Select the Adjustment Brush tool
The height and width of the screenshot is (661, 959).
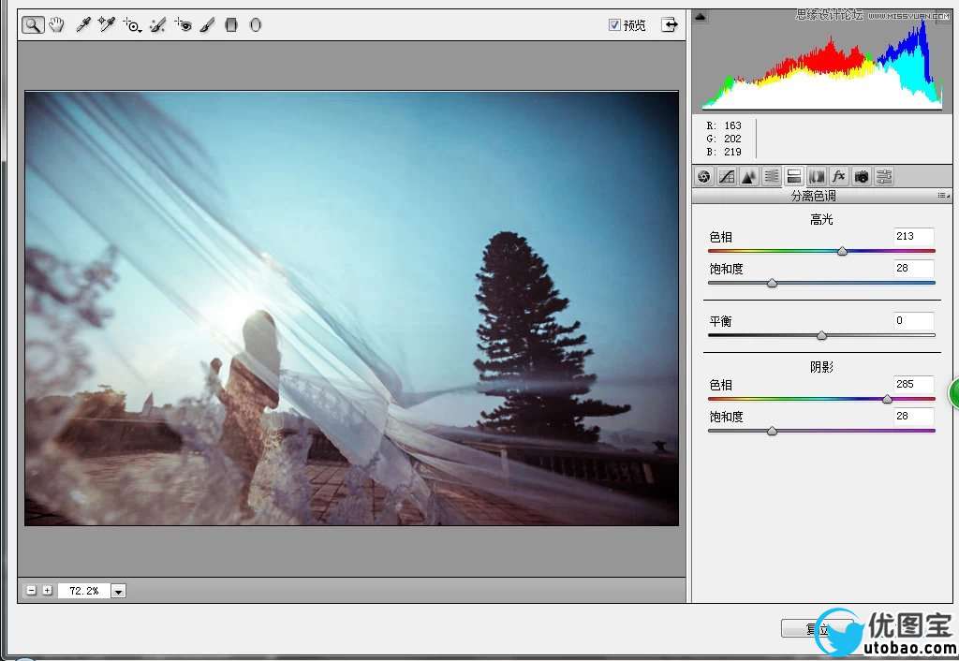pos(207,25)
